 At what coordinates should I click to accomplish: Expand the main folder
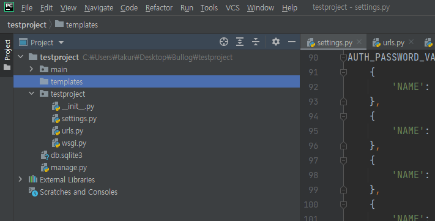point(31,69)
